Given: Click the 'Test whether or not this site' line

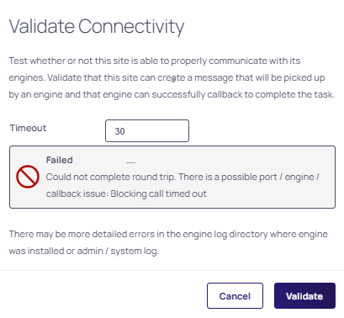Looking at the screenshot, I should point(155,61).
